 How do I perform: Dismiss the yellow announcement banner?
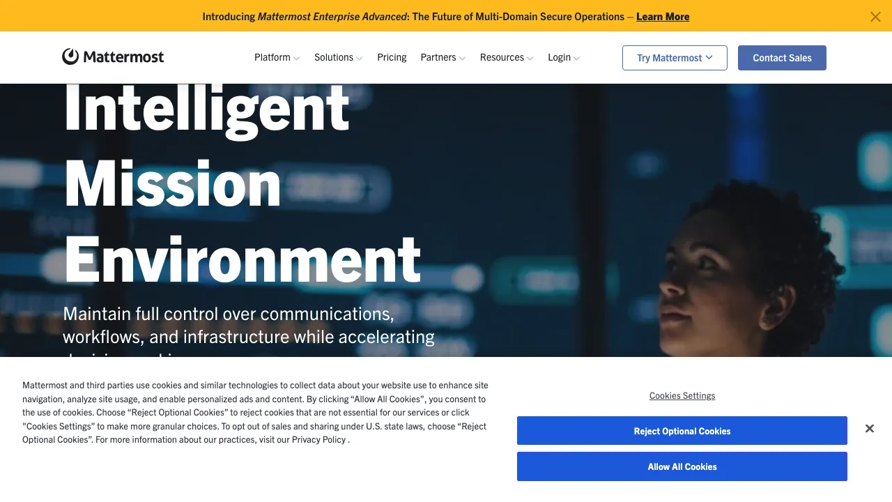(875, 17)
